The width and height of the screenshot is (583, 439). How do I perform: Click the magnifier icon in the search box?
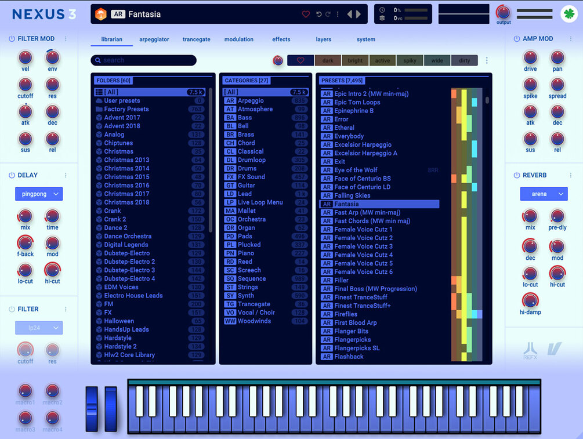[x=98, y=60]
